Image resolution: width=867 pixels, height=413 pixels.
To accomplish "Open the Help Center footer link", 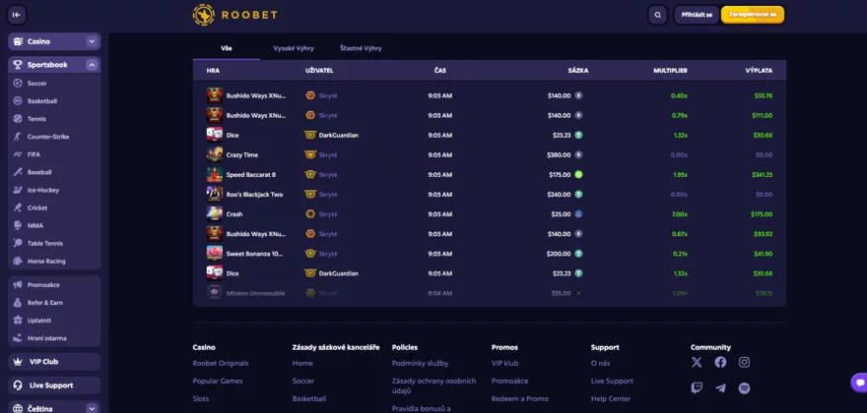I will (x=611, y=398).
